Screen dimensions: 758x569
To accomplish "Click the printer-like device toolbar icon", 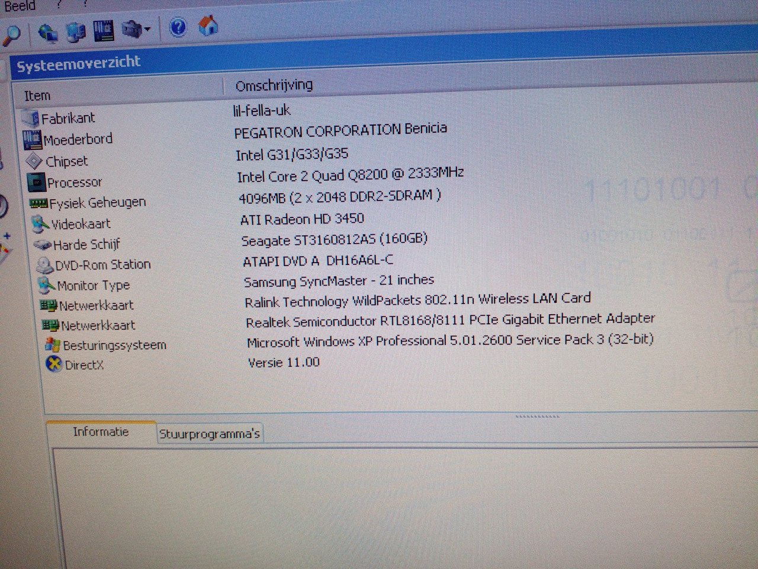I will 132,29.
